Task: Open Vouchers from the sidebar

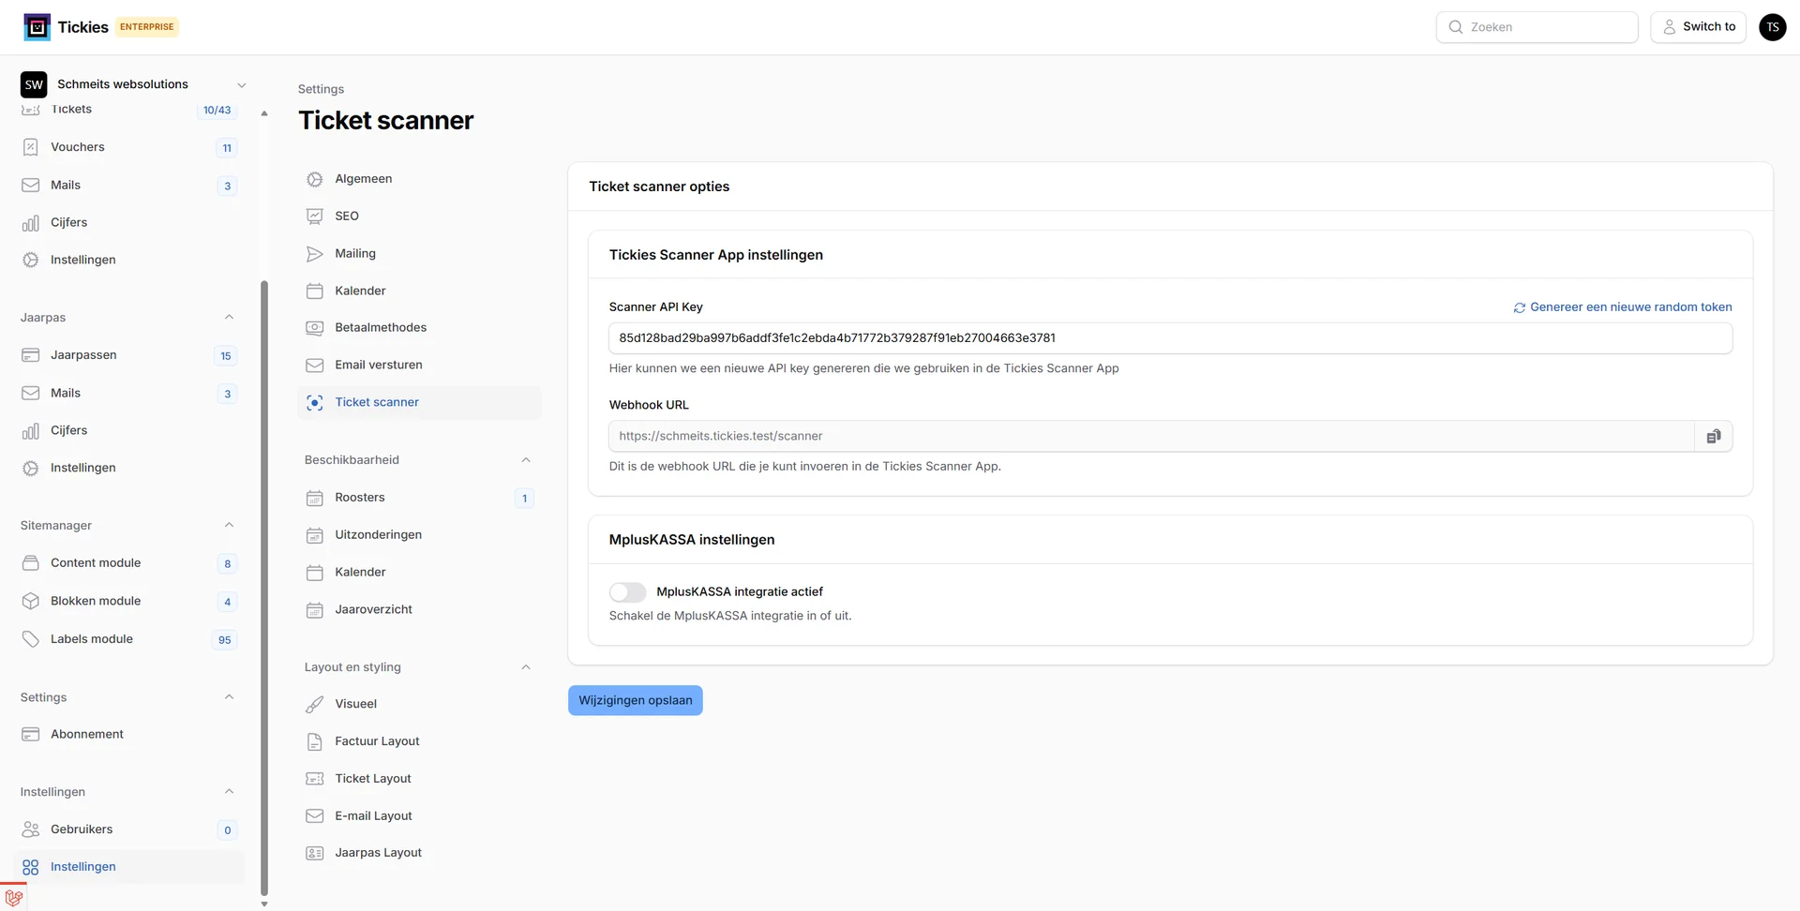Action: [x=77, y=146]
